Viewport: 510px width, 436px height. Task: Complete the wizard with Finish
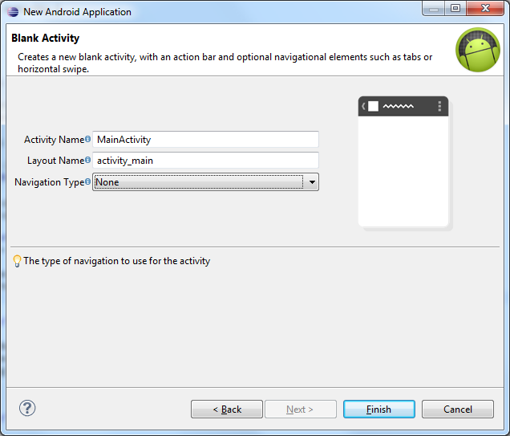[x=379, y=410]
